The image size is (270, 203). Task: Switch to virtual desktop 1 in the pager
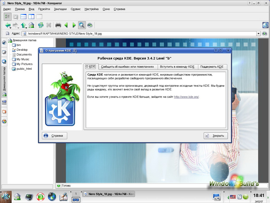pos(76,194)
